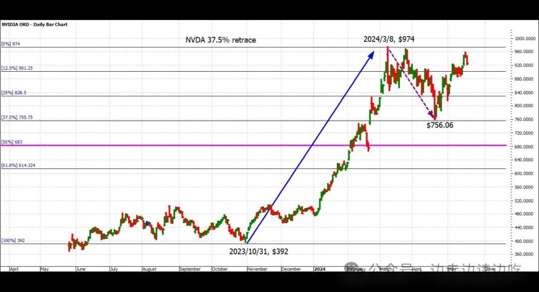Screen dimensions: 539x292
Task: Select the NVIDIA ORD Daily Bar Chart title
Action: (35, 25)
